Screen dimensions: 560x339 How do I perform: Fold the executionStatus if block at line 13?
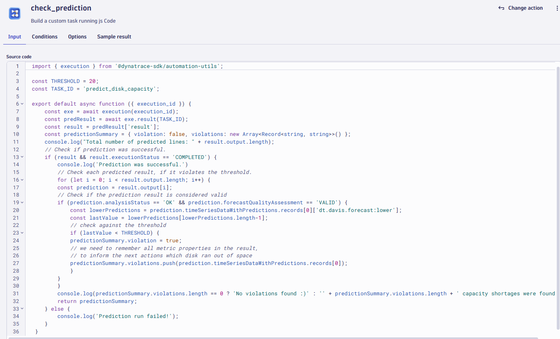[22, 157]
